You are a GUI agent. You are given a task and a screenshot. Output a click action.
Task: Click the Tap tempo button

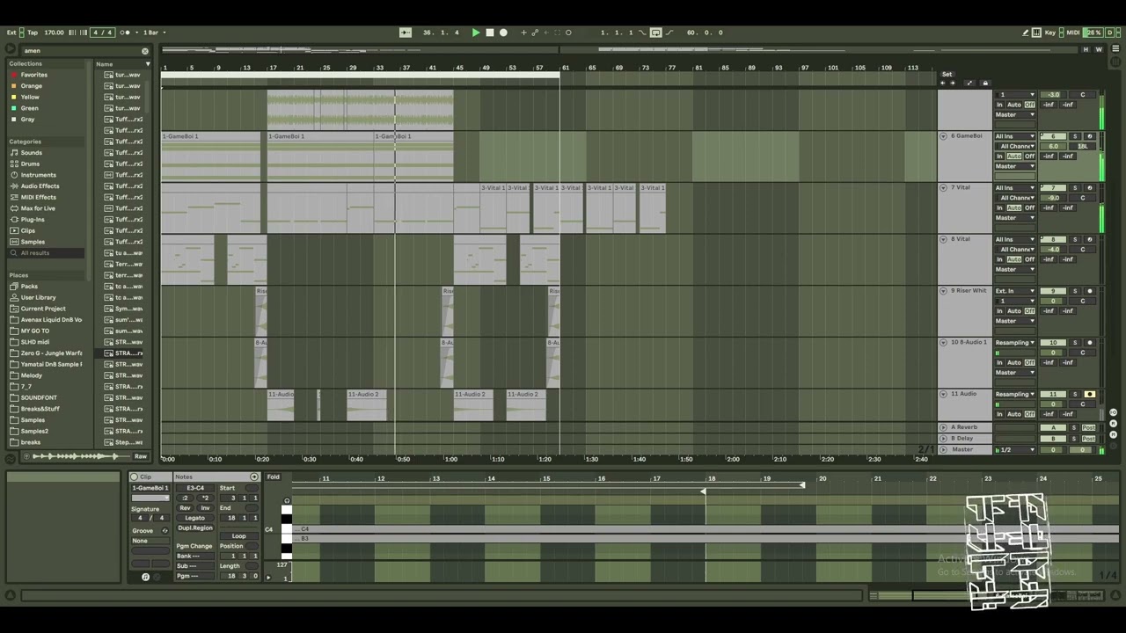click(x=33, y=33)
